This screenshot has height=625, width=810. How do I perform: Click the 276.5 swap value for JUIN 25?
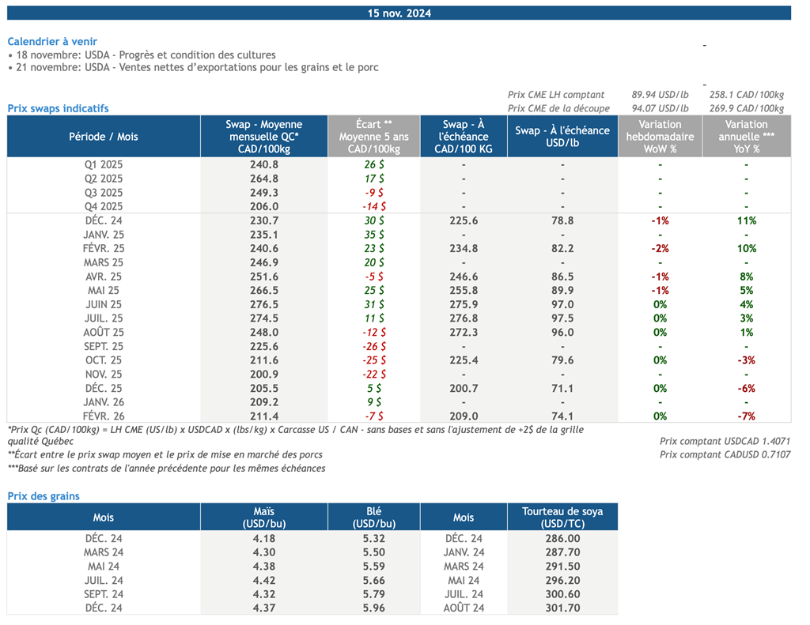coord(263,305)
